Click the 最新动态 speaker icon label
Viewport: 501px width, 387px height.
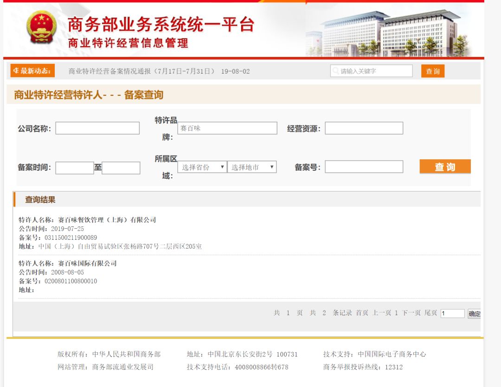pyautogui.click(x=32, y=71)
